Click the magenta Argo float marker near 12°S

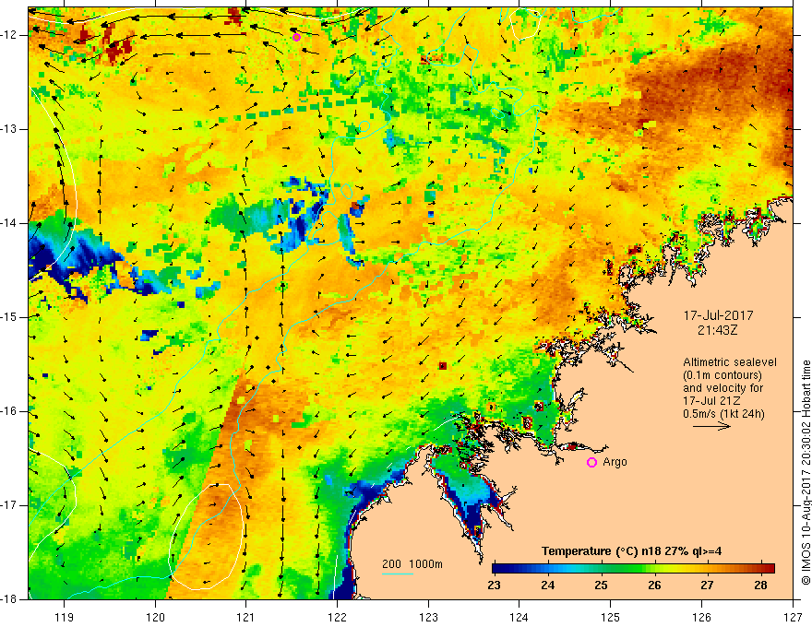click(x=296, y=37)
